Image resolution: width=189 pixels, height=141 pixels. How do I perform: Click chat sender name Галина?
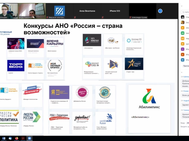(186, 110)
